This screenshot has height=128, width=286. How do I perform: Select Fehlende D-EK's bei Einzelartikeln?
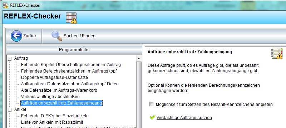click(x=55, y=116)
